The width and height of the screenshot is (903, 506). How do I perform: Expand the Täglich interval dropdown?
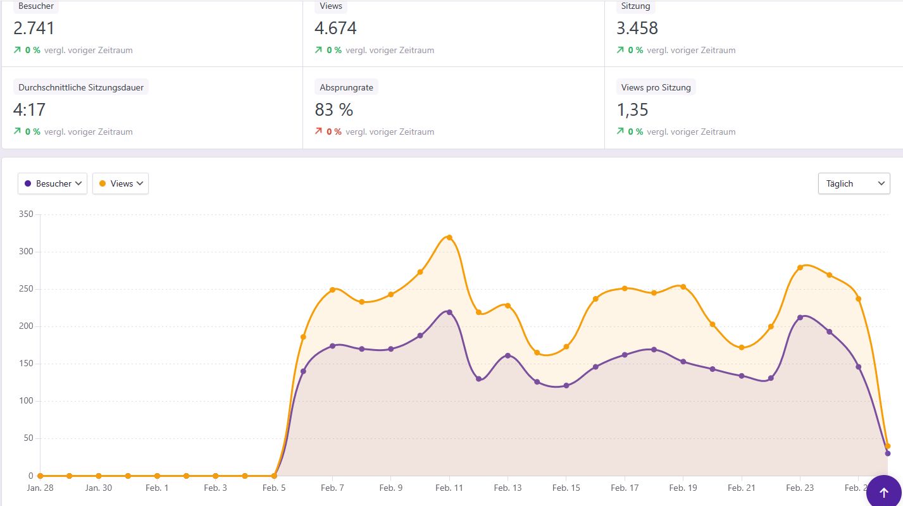853,183
